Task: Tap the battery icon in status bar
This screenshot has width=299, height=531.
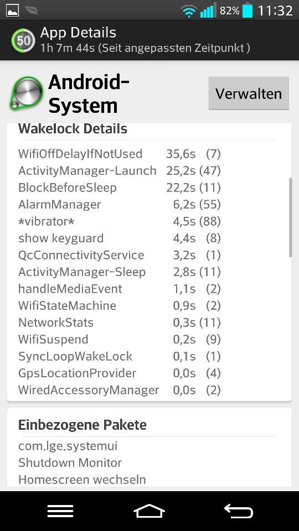Action: coord(248,10)
